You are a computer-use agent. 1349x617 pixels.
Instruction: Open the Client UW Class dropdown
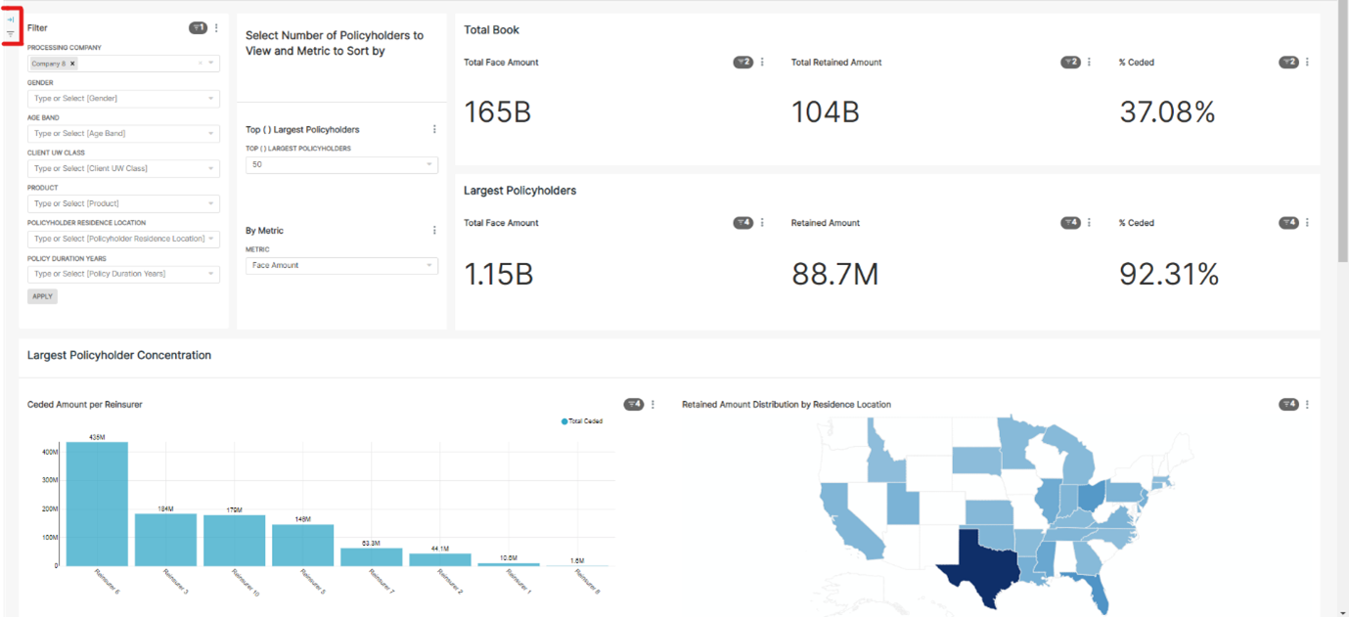point(123,169)
